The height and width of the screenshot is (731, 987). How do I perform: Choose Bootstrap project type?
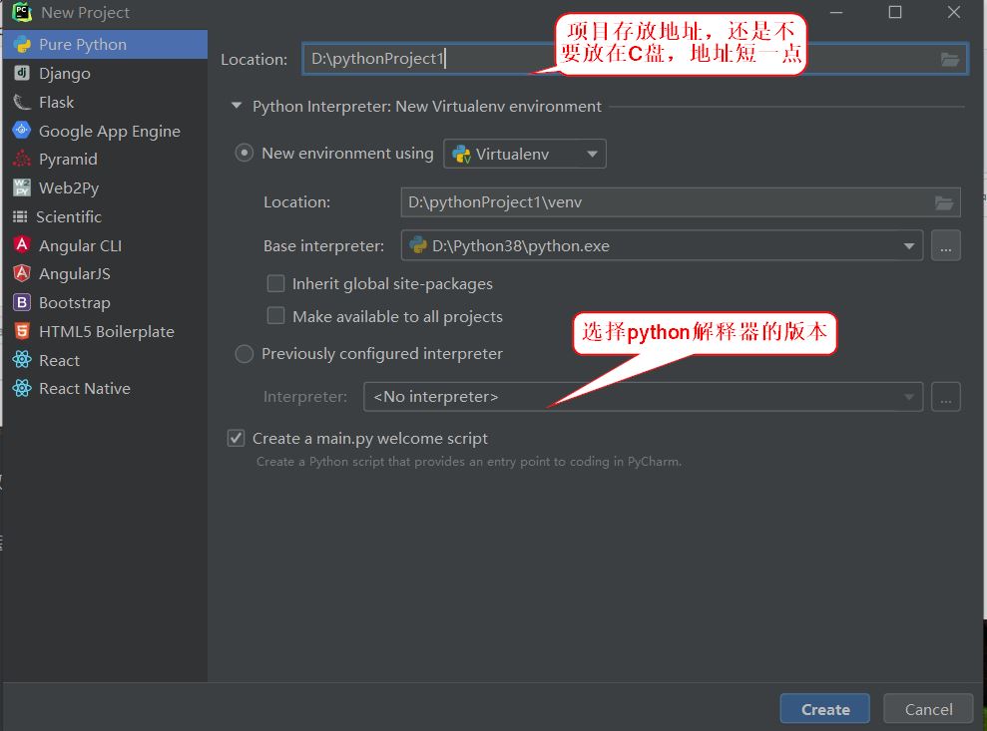coord(105,302)
